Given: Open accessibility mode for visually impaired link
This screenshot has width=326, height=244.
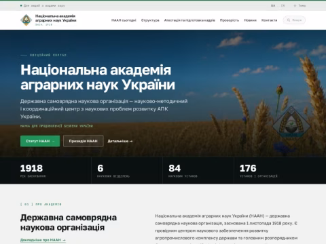Looking at the screenshot, I should click(x=43, y=5).
